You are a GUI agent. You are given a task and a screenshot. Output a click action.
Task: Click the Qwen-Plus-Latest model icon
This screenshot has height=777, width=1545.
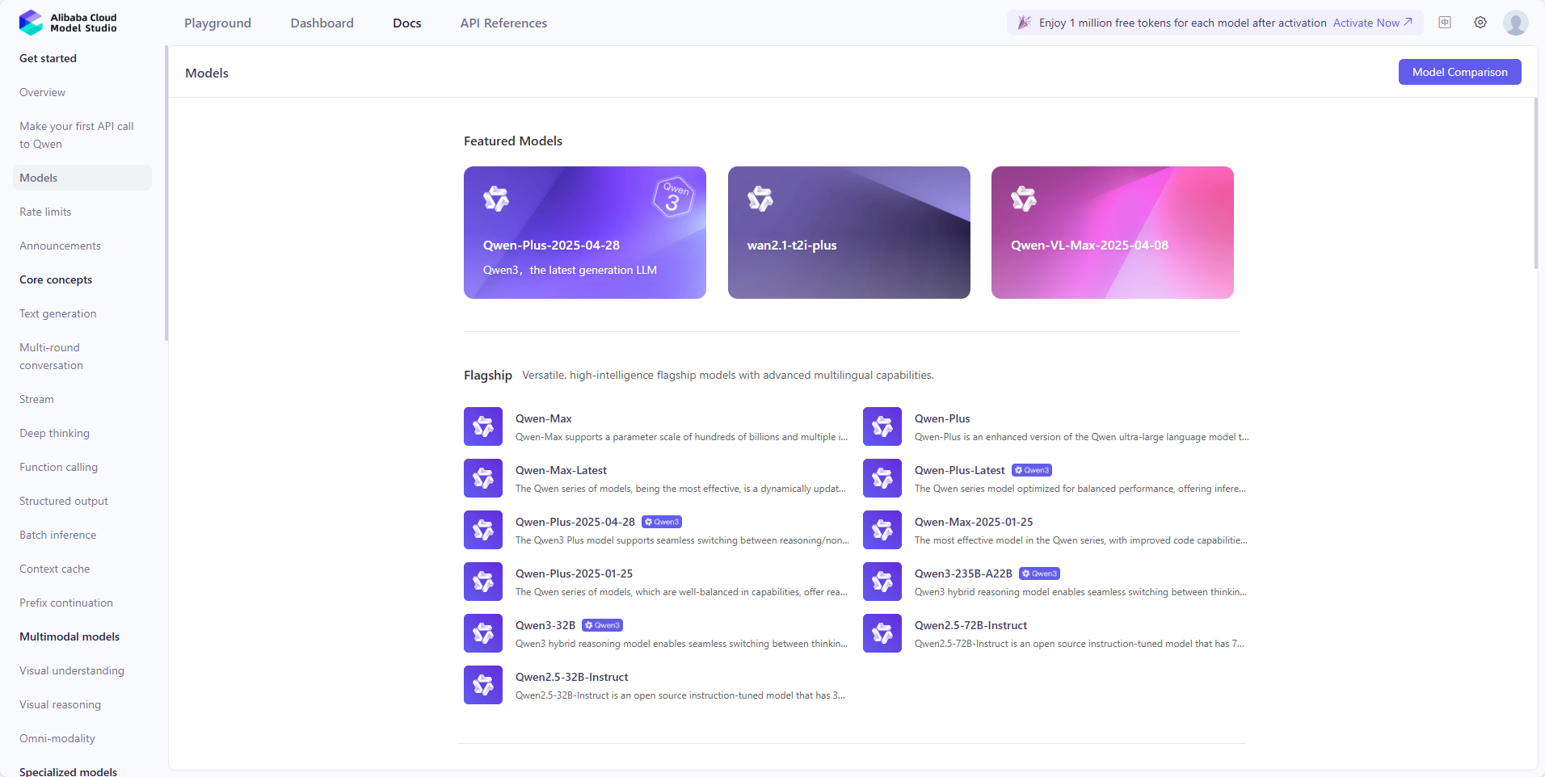[x=882, y=478]
